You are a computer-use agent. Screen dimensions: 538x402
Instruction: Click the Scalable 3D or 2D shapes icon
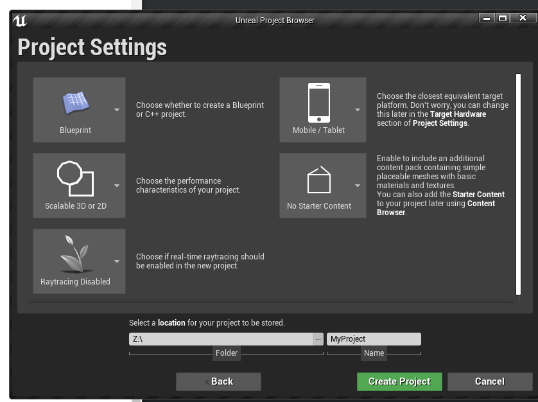pyautogui.click(x=76, y=179)
